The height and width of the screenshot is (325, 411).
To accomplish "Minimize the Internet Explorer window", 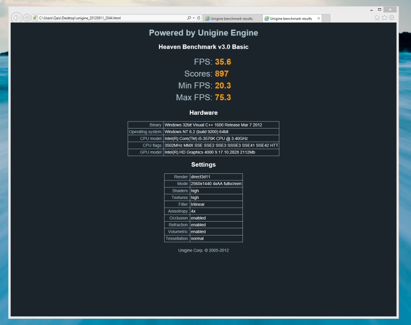I will pyautogui.click(x=371, y=9).
